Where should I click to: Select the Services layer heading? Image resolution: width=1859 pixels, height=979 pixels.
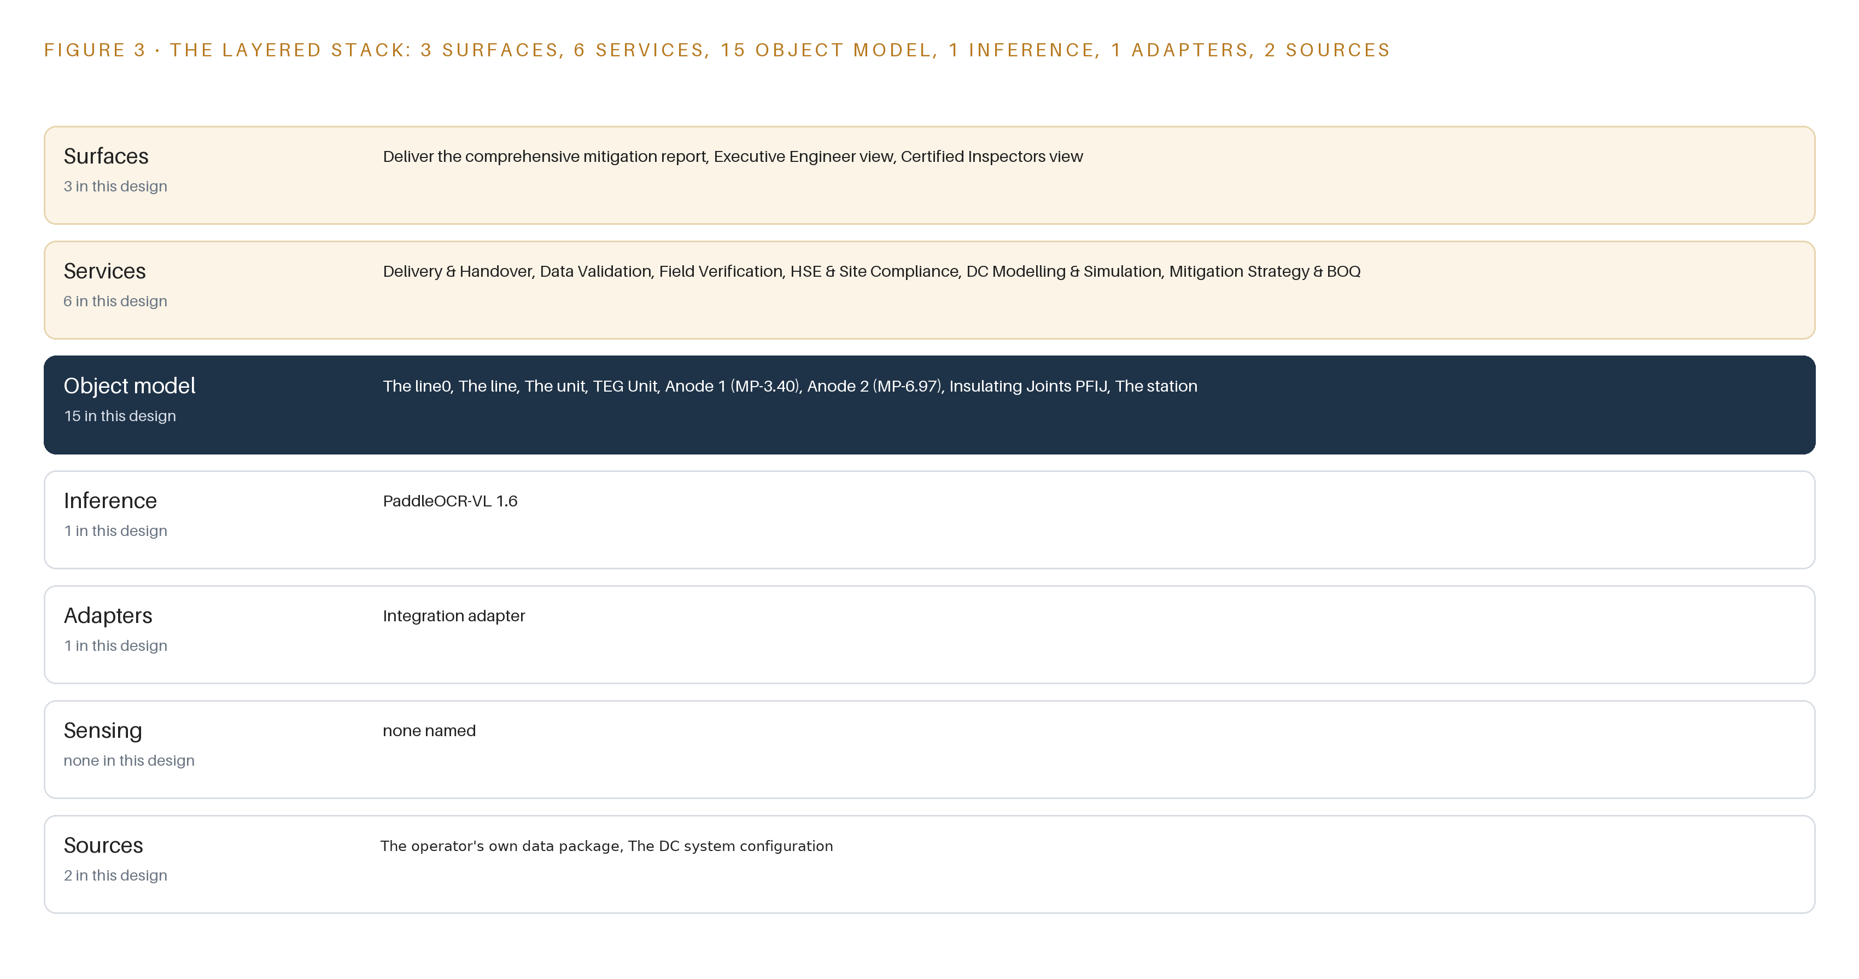(104, 271)
